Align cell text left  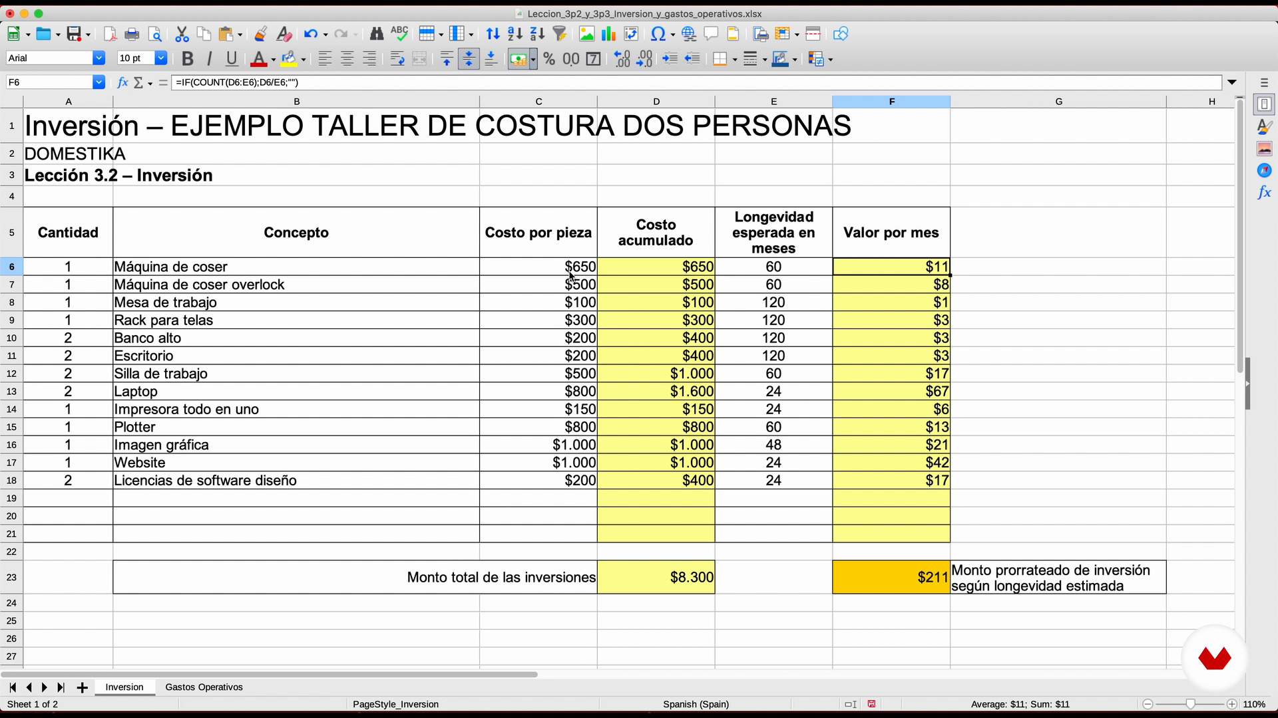[325, 59]
